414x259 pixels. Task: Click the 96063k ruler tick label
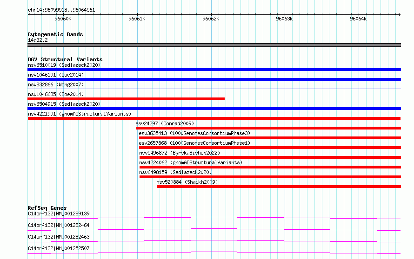[x=284, y=19]
